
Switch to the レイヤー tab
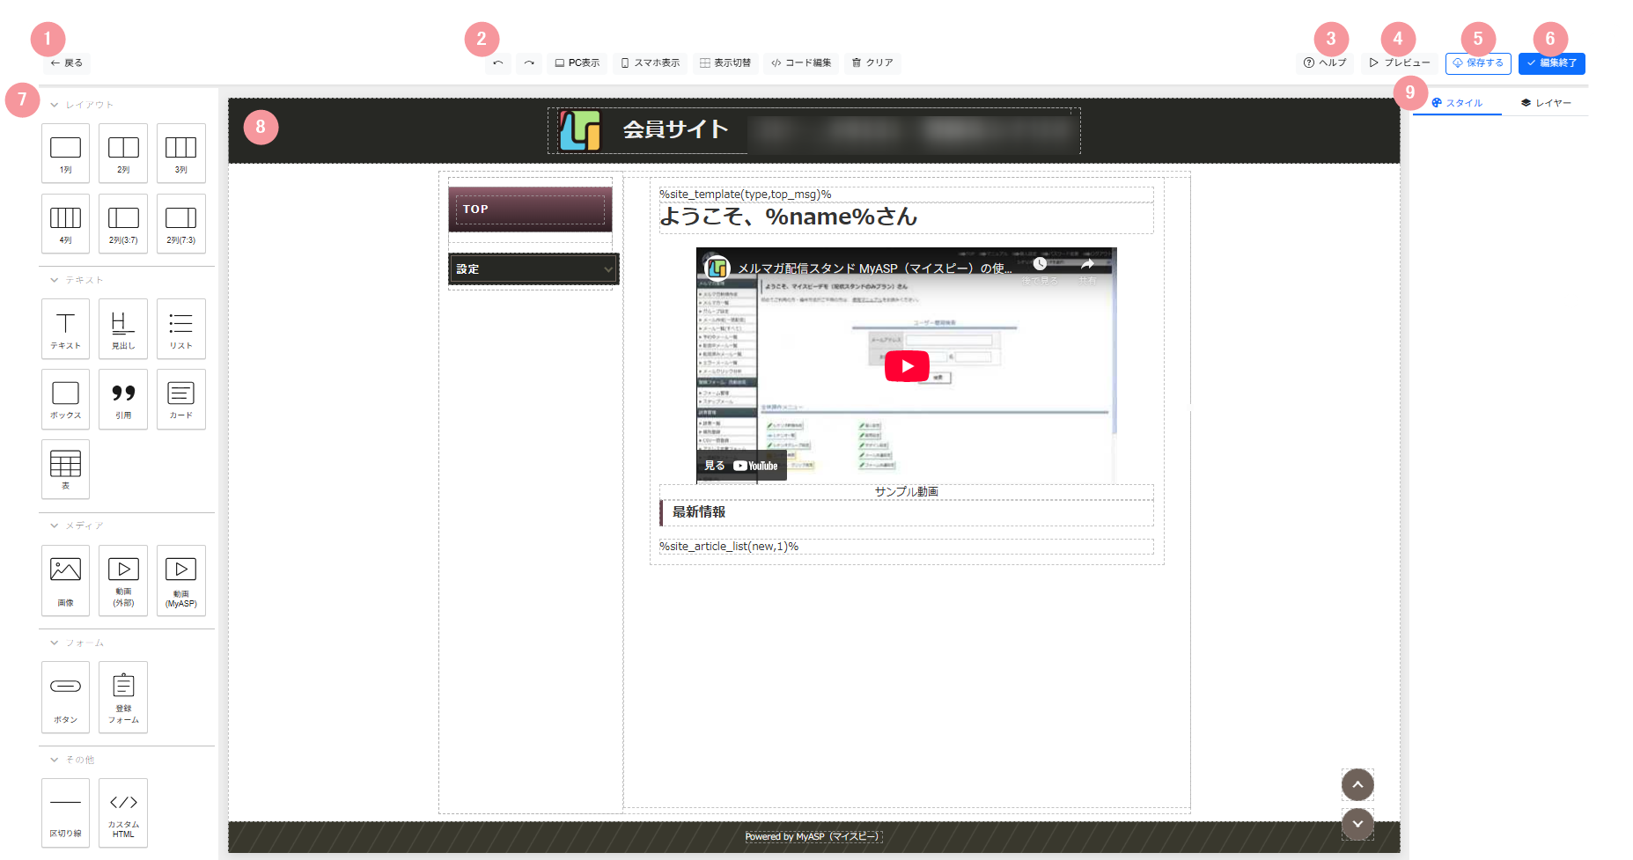(1546, 103)
